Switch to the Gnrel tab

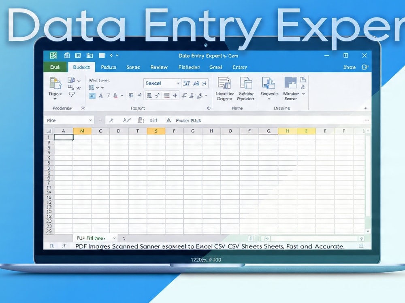215,67
